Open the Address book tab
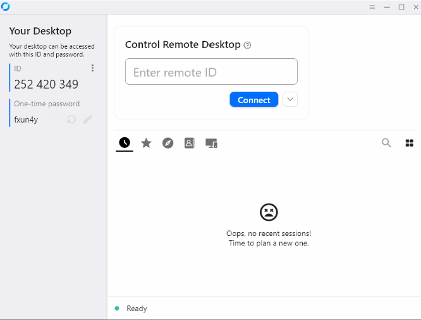Screen dimensions: 421x320 tap(189, 143)
